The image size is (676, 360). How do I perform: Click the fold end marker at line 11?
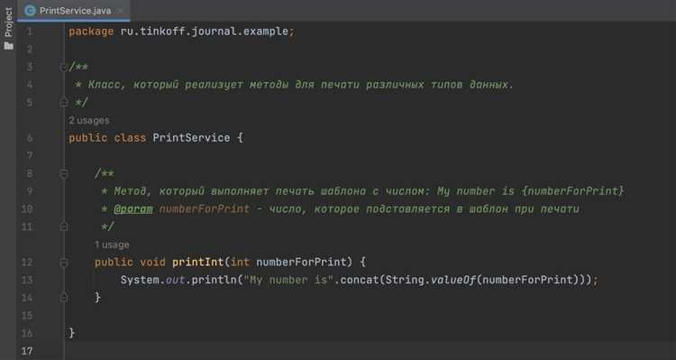coord(64,227)
